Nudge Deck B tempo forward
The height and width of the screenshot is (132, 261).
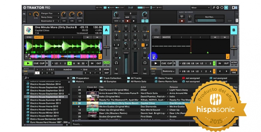pyautogui.click(x=225, y=37)
